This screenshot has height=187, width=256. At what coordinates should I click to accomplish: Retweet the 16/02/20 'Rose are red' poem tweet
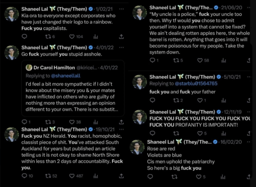point(174,176)
